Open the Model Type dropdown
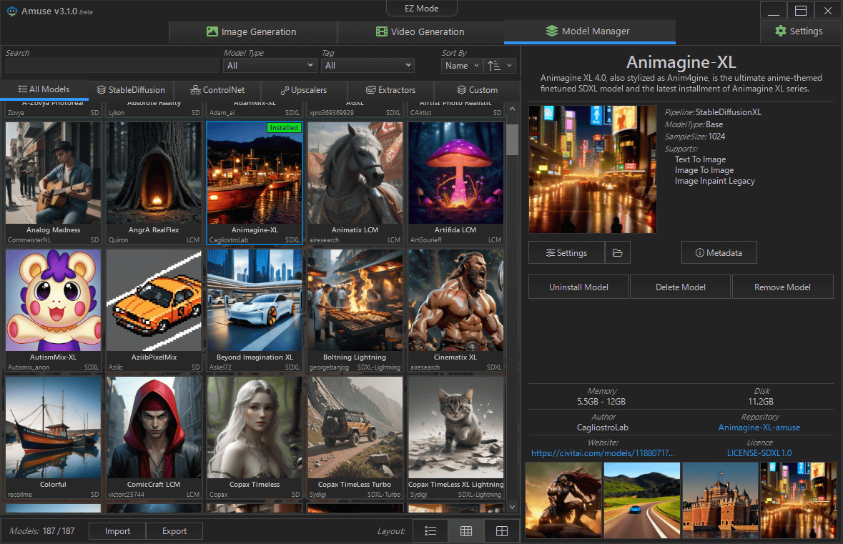Image resolution: width=843 pixels, height=544 pixels. (270, 66)
